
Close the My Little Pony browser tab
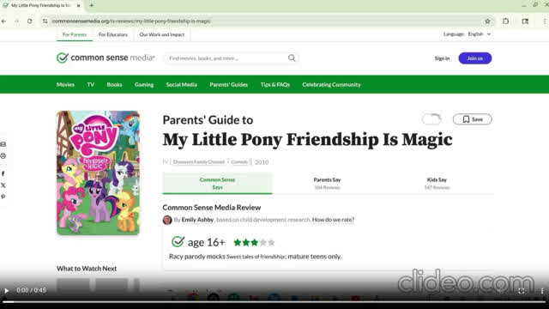pos(78,6)
